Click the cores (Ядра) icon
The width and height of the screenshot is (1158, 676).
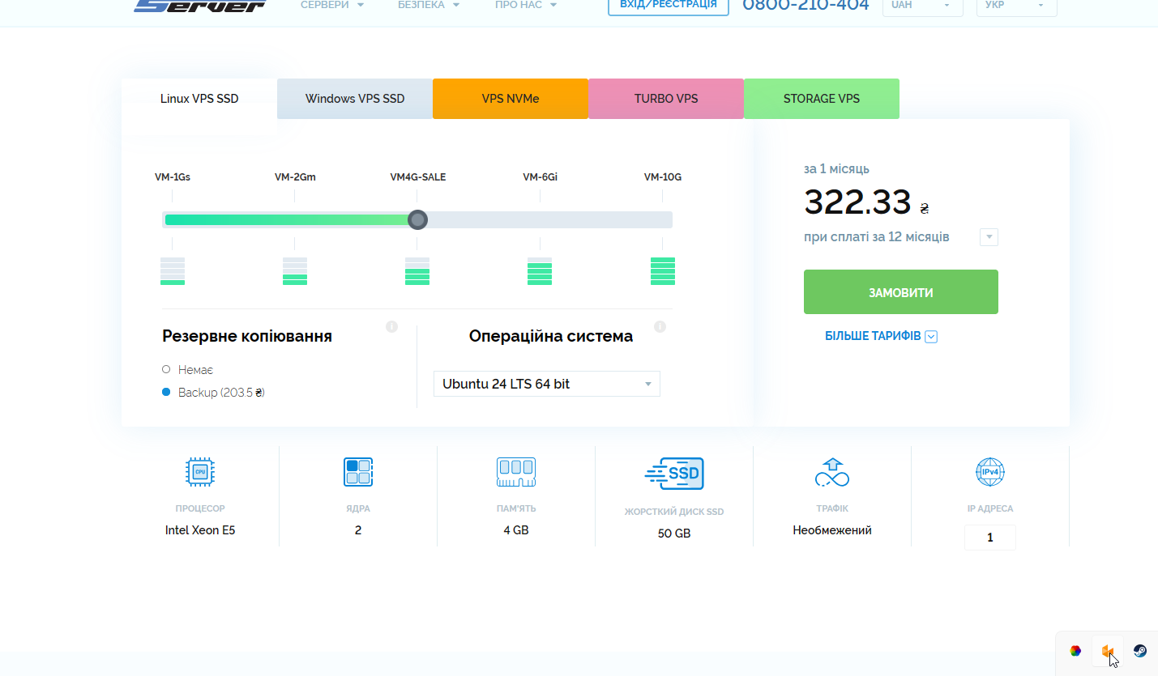(358, 471)
